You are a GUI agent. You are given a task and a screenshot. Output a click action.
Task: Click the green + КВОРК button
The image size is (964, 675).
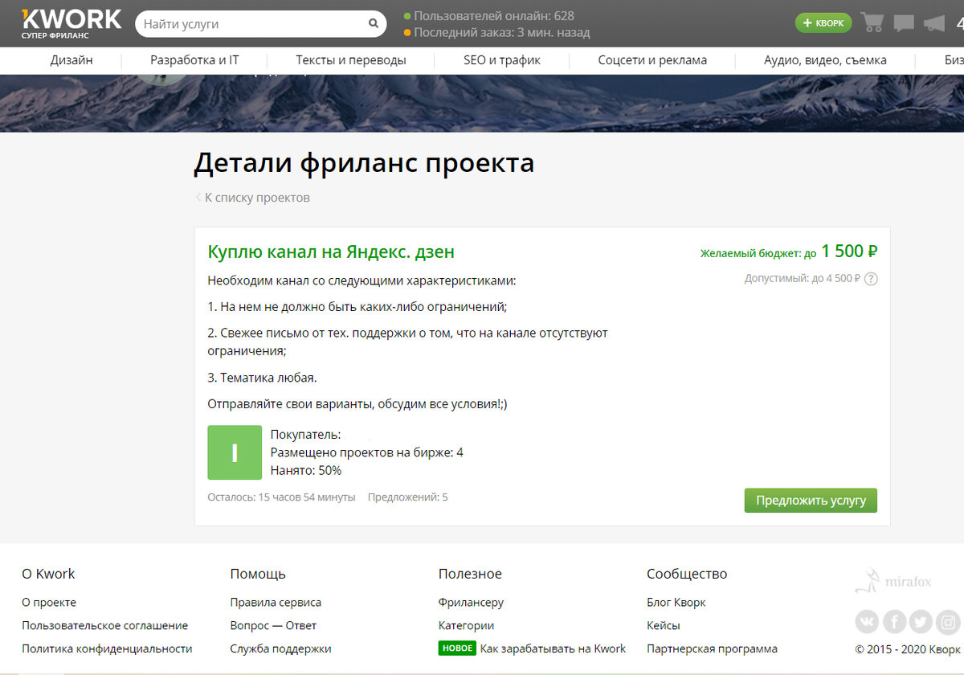point(823,22)
